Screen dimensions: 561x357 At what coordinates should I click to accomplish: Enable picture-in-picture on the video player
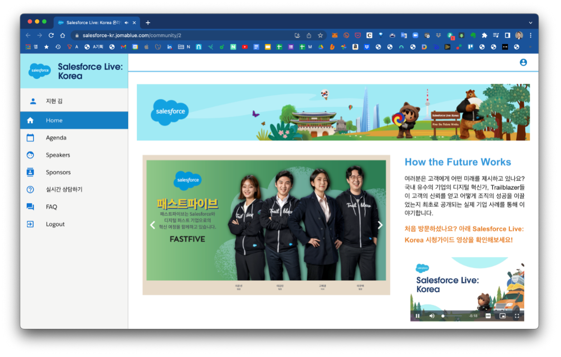[502, 316]
